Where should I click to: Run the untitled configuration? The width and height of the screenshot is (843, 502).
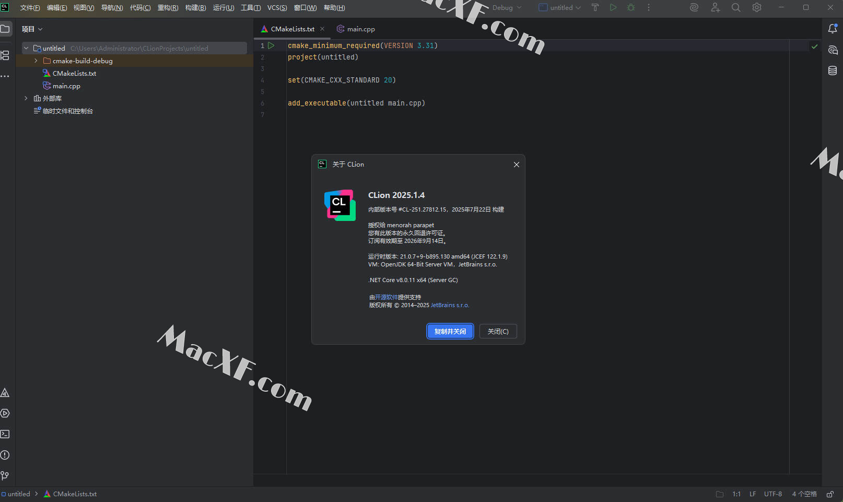(x=613, y=7)
